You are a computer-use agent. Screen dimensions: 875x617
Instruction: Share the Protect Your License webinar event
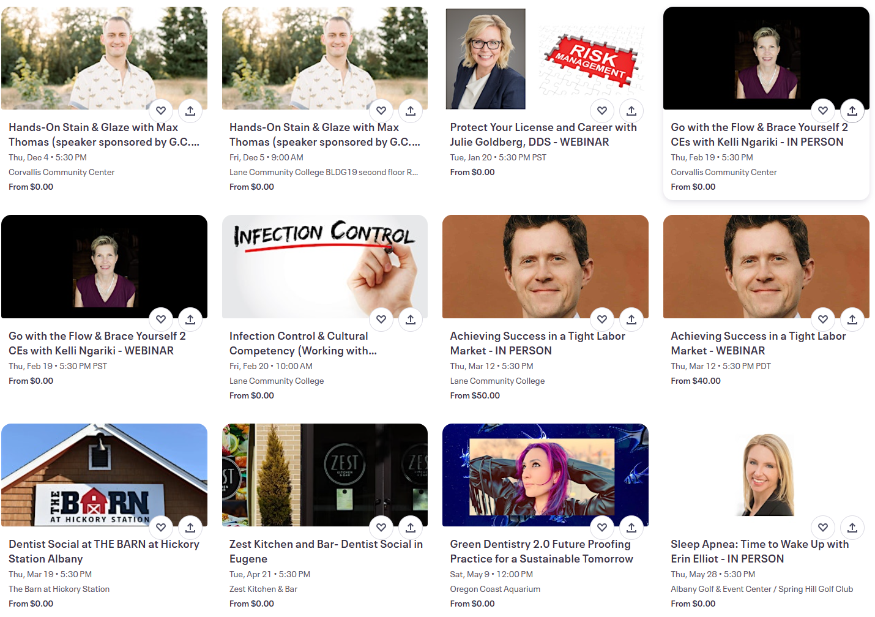[631, 111]
